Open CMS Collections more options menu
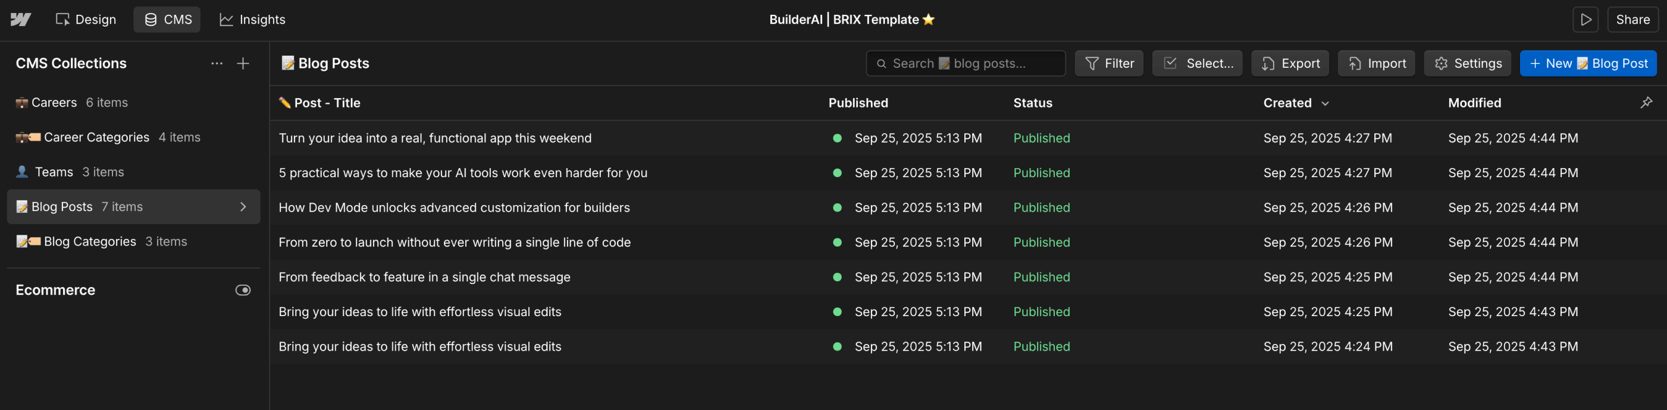This screenshot has height=410, width=1667. [x=217, y=64]
